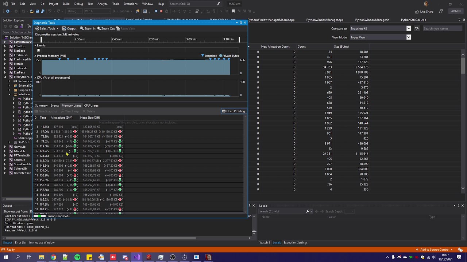
Task: Open the CPU Usage tab
Action: pyautogui.click(x=91, y=106)
